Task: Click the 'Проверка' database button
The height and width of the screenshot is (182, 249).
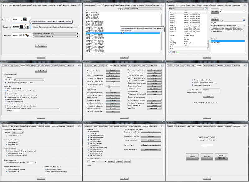Action: (111, 162)
